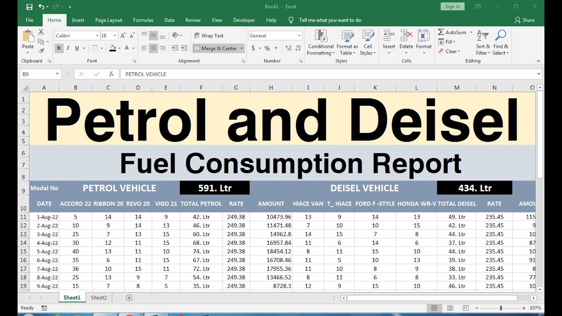
Task: Click the Cut scissors icon
Action: tap(41, 32)
